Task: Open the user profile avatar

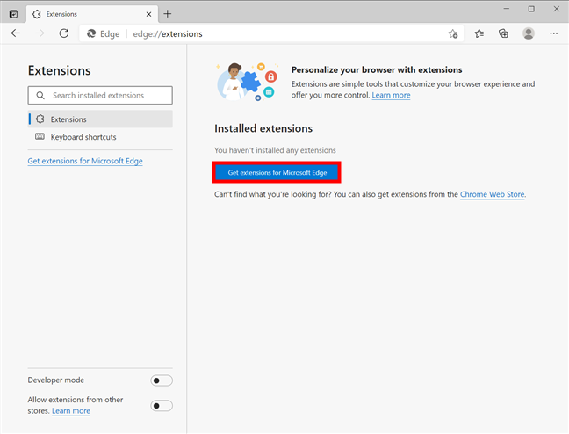Action: coord(529,33)
